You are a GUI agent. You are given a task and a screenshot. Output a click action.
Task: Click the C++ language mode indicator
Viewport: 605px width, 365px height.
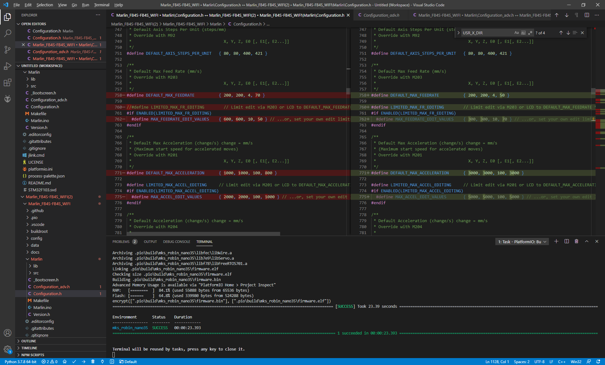click(562, 362)
